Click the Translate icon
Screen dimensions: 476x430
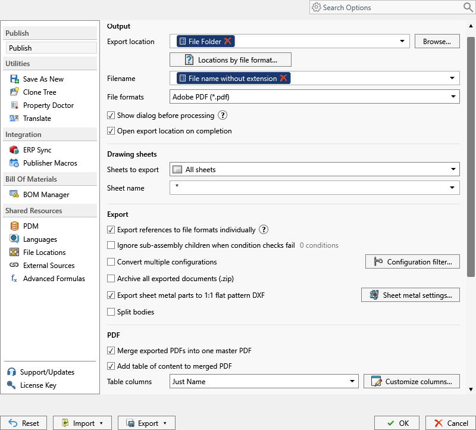point(14,118)
